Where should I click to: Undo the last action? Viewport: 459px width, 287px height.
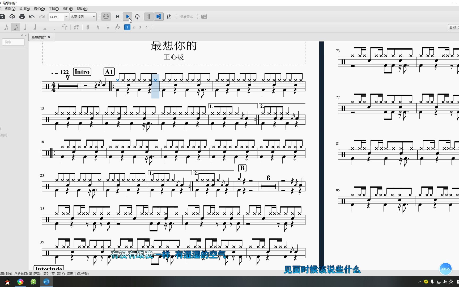pos(32,16)
